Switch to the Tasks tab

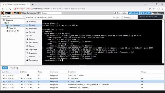(x=5, y=68)
